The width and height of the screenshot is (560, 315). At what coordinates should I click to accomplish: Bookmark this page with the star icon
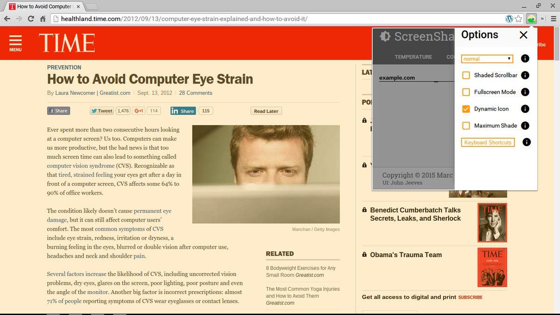point(518,19)
